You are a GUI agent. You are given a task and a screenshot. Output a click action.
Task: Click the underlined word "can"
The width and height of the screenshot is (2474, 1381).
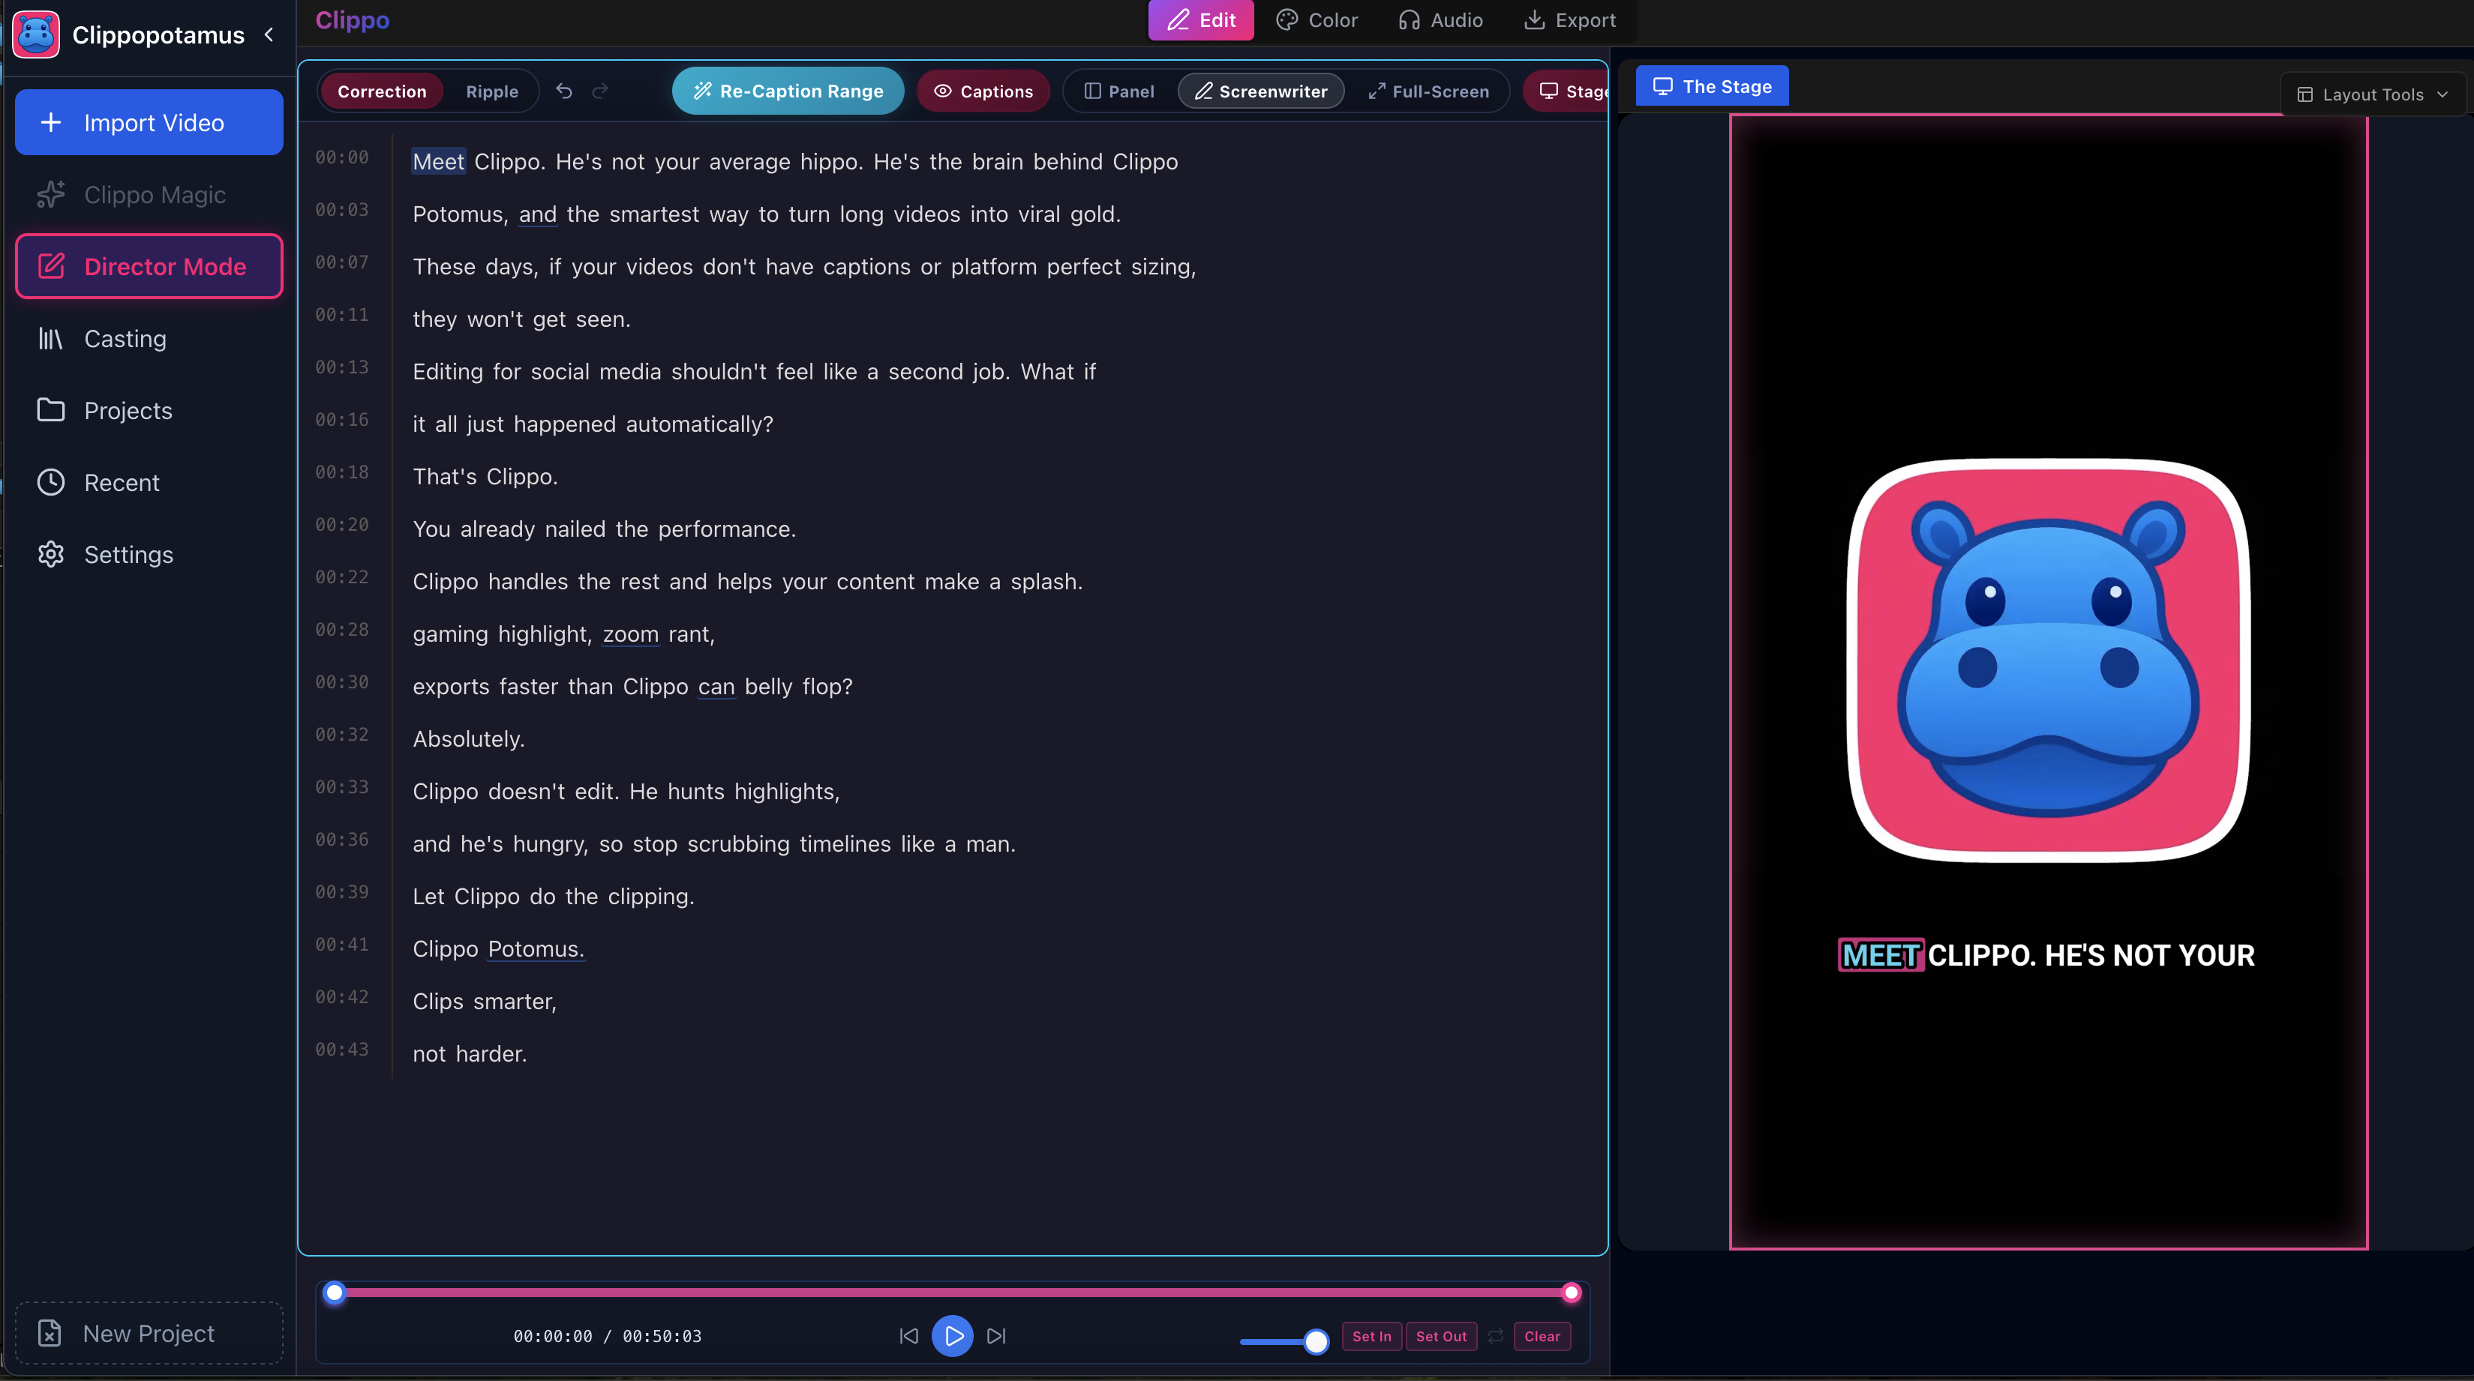[716, 688]
